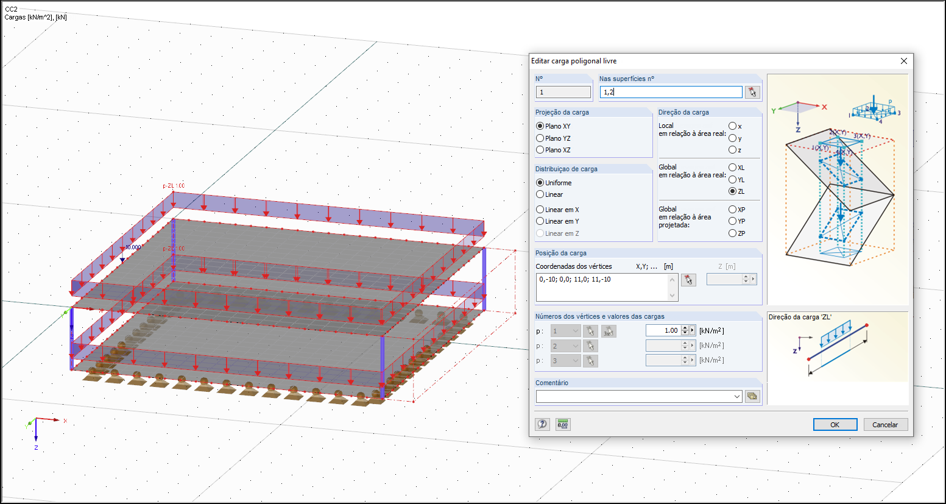Close the Editar carga poligonal livre dialog
Viewport: 946px width, 504px height.
904,61
